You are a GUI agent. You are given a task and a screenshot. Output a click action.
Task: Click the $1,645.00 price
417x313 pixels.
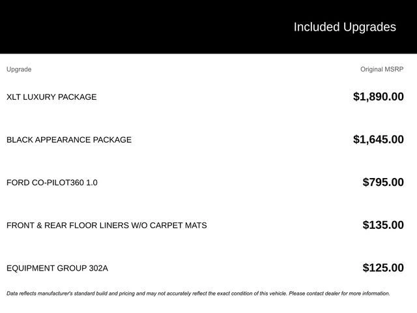pos(378,140)
